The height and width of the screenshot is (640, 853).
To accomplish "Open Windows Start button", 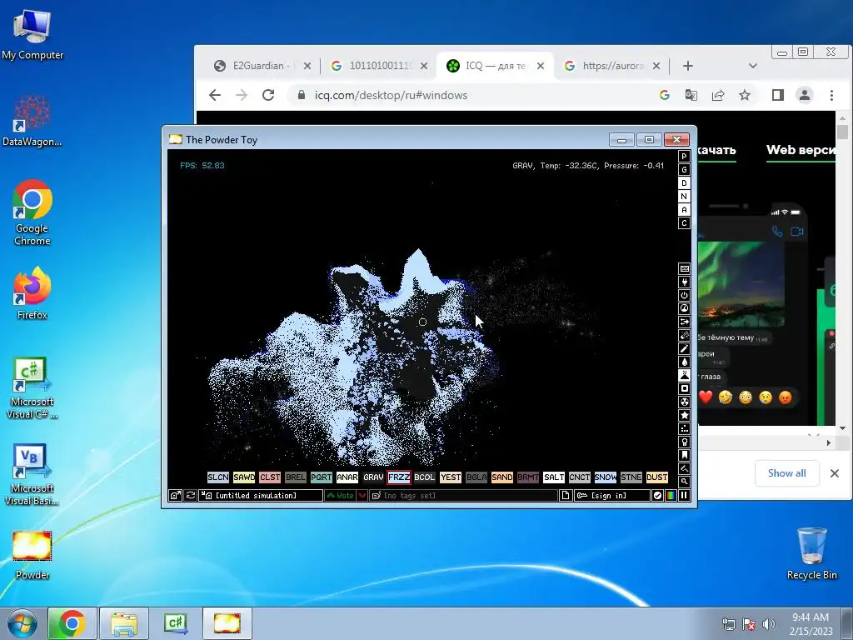I will [x=22, y=623].
